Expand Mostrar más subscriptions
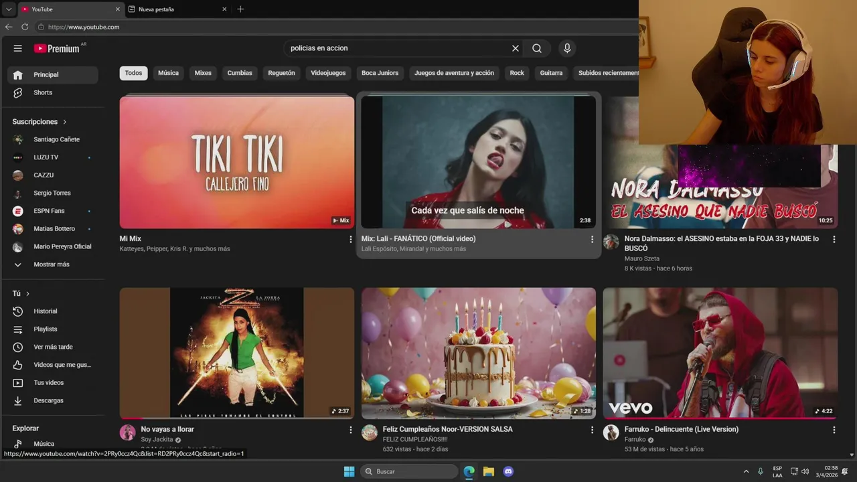Screen dimensions: 857x482 tap(53, 264)
